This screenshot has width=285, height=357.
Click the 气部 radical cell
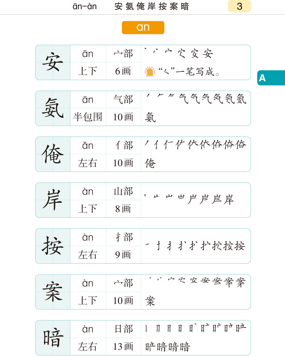[x=123, y=99]
